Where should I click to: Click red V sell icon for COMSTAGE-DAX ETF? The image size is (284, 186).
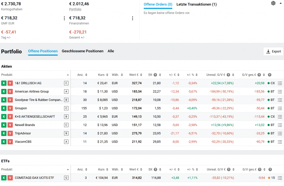[x=10, y=178]
